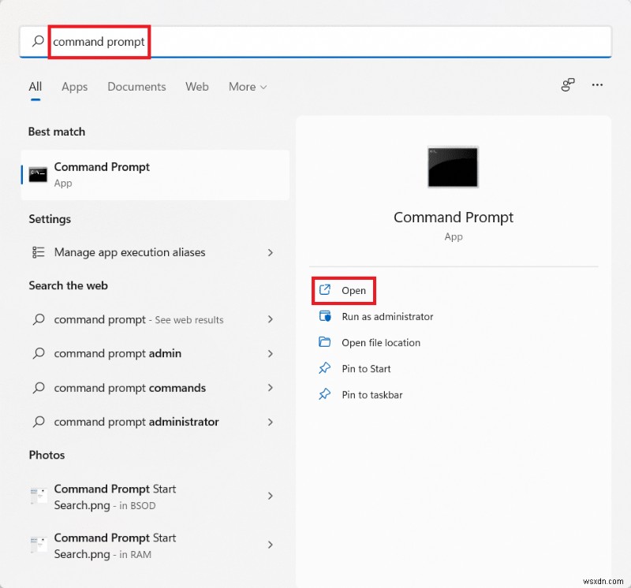Viewport: 631px width, 588px height.
Task: Click the three-dots options icon
Action: point(597,85)
